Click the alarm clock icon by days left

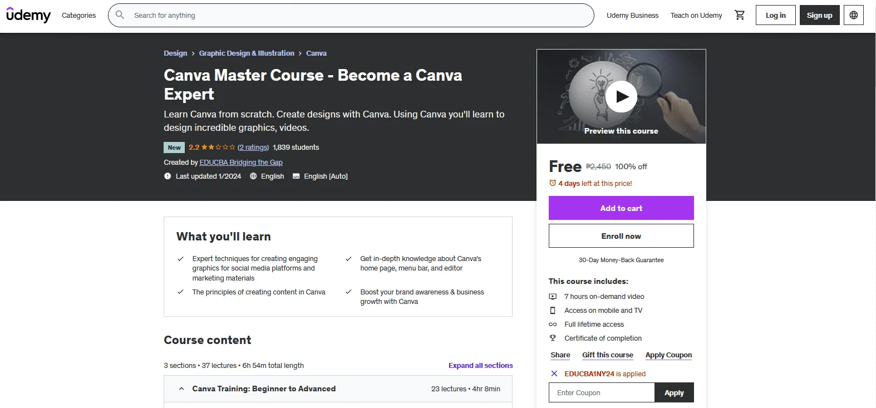(553, 183)
